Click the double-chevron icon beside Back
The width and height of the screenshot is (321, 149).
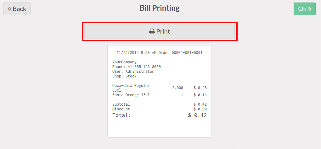pos(10,9)
